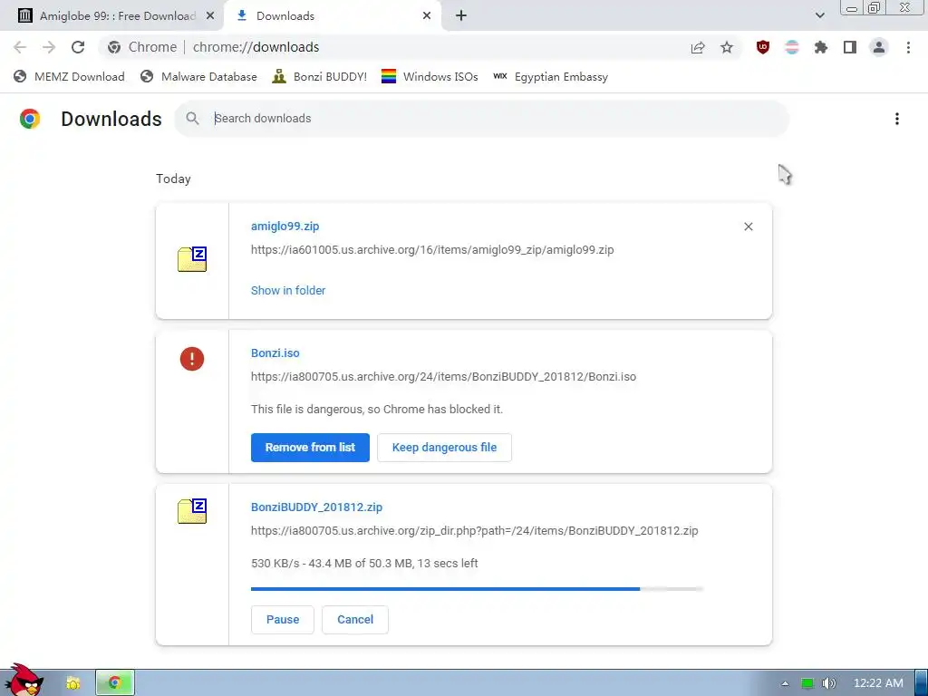This screenshot has height=696, width=928.
Task: Click the BonziBUDDY download progress bar
Action: [x=477, y=589]
